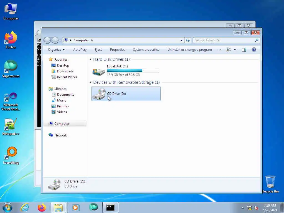Refresh the Computer view
Viewport: 284px width, 213px height.
tap(188, 40)
